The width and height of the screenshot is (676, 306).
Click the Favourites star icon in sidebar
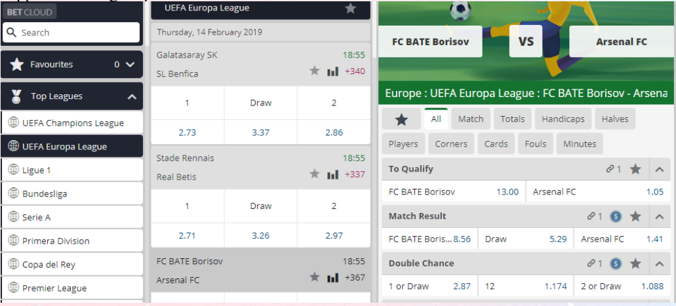coord(17,65)
